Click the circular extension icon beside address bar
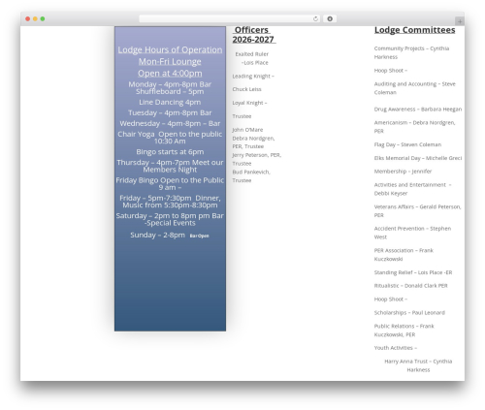 click(330, 19)
